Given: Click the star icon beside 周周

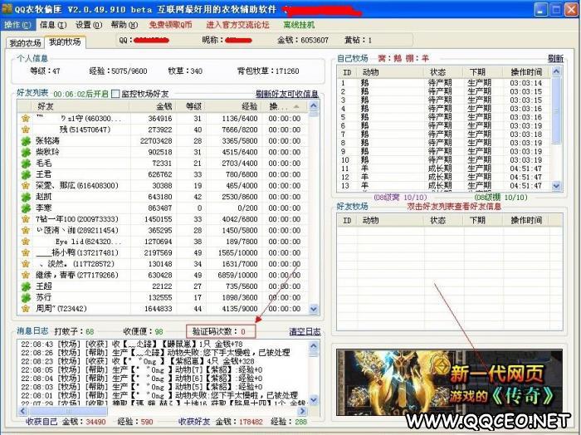Looking at the screenshot, I should [26, 308].
